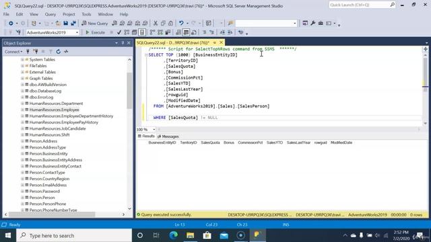Click the Comment out selected lines icon

point(204,32)
